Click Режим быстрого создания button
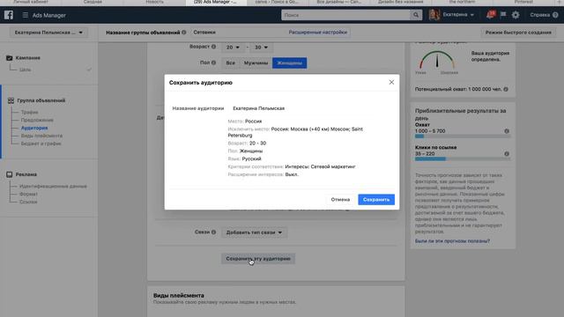The image size is (564, 317). click(x=518, y=33)
